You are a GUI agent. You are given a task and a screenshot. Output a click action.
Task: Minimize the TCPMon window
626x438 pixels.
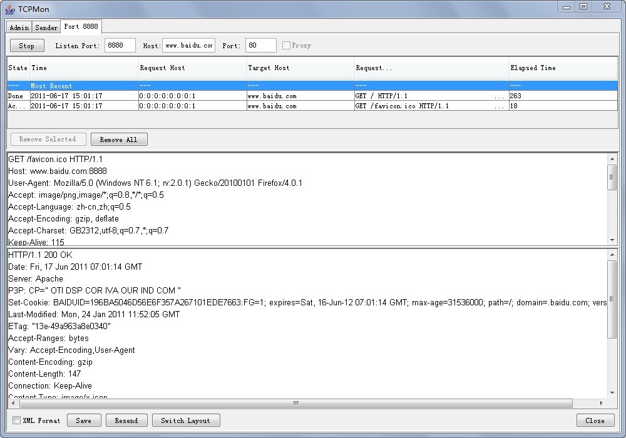pos(566,7)
